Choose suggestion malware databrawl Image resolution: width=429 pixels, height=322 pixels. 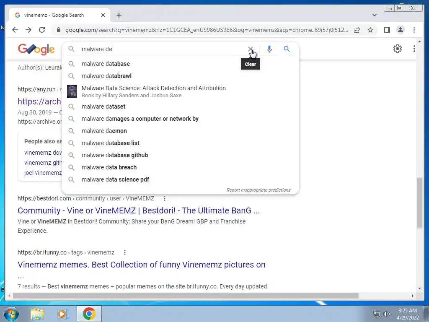tap(180, 76)
